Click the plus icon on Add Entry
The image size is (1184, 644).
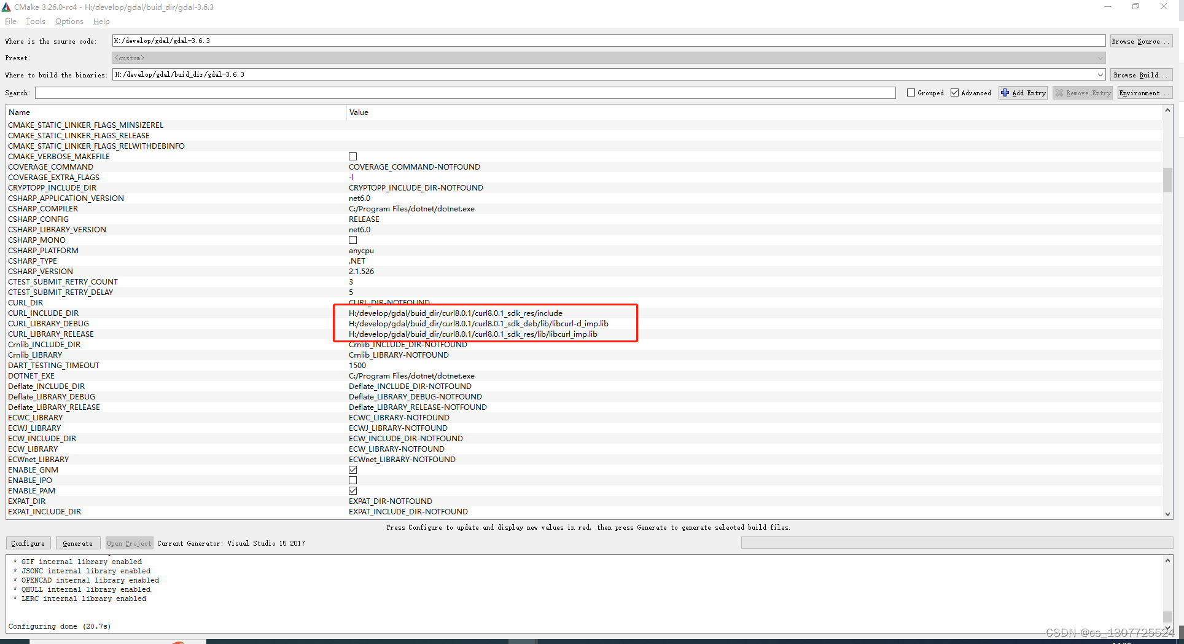(x=1005, y=93)
